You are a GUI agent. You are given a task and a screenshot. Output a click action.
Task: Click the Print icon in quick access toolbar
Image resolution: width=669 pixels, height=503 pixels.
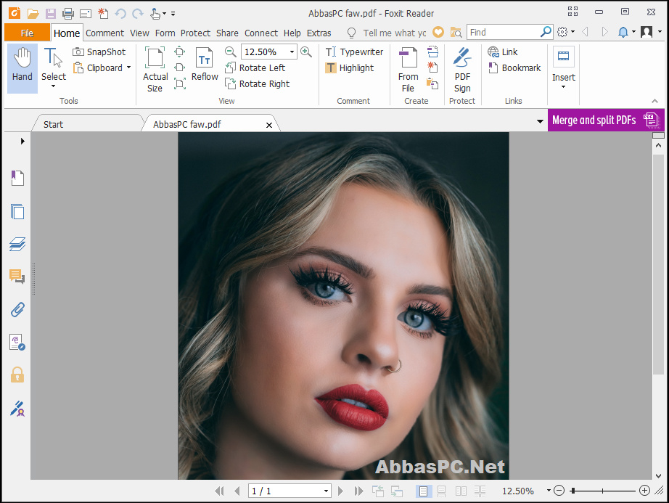coord(67,14)
